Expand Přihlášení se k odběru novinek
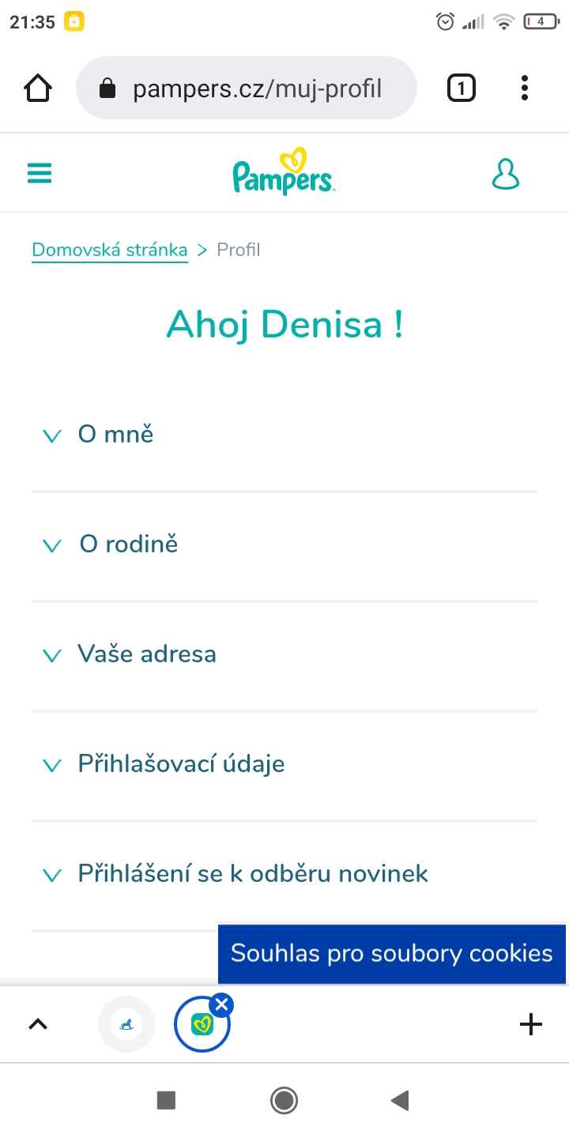 (x=253, y=873)
